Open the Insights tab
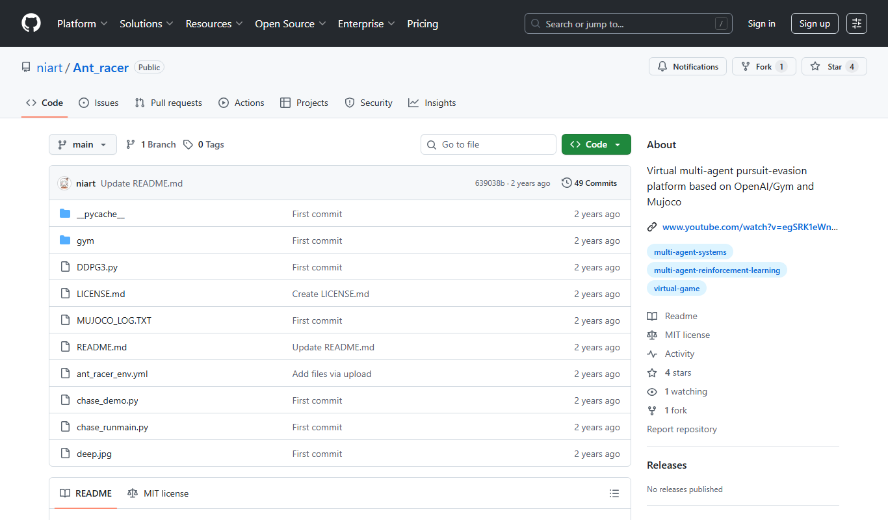This screenshot has height=520, width=888. (x=432, y=103)
